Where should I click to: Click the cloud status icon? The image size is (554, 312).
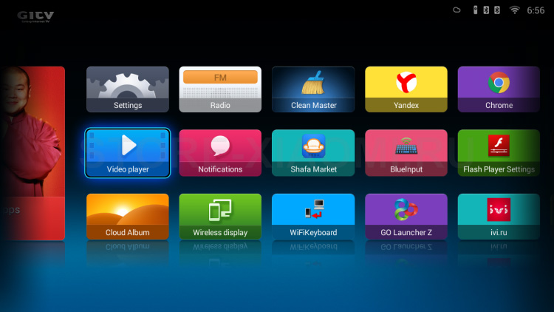pyautogui.click(x=456, y=10)
